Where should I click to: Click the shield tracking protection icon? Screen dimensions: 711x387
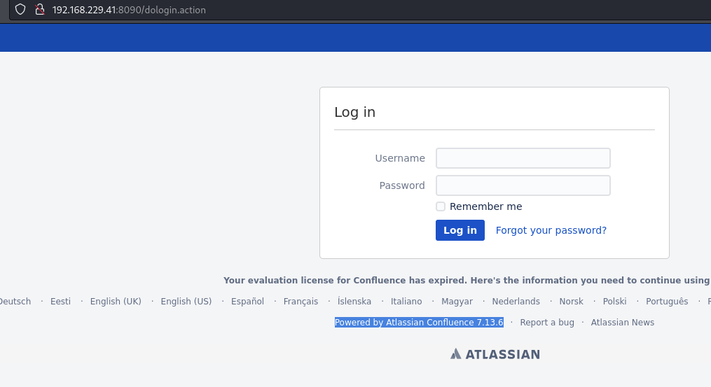(x=20, y=10)
